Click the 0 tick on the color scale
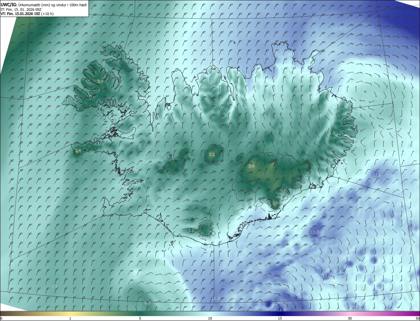This screenshot has width=420, height=321. 1,318
